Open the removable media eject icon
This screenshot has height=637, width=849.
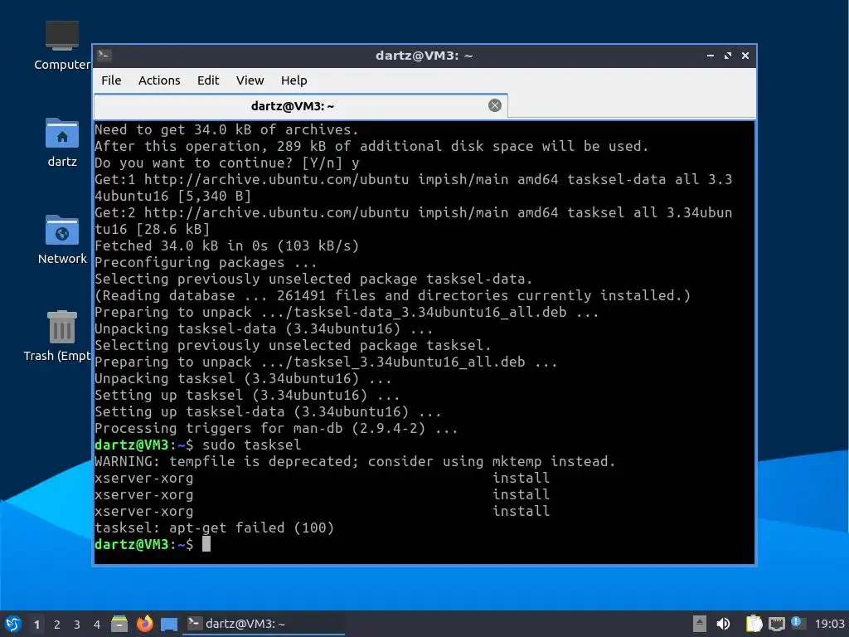[700, 624]
